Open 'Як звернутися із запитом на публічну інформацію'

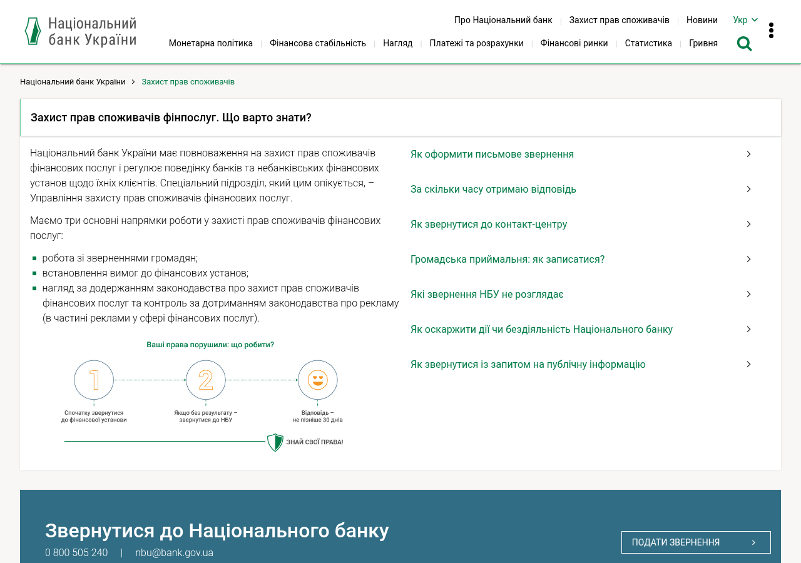click(528, 364)
